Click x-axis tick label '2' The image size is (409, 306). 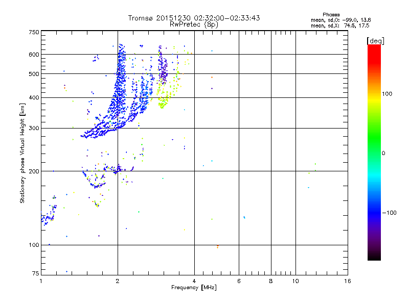[118, 281]
